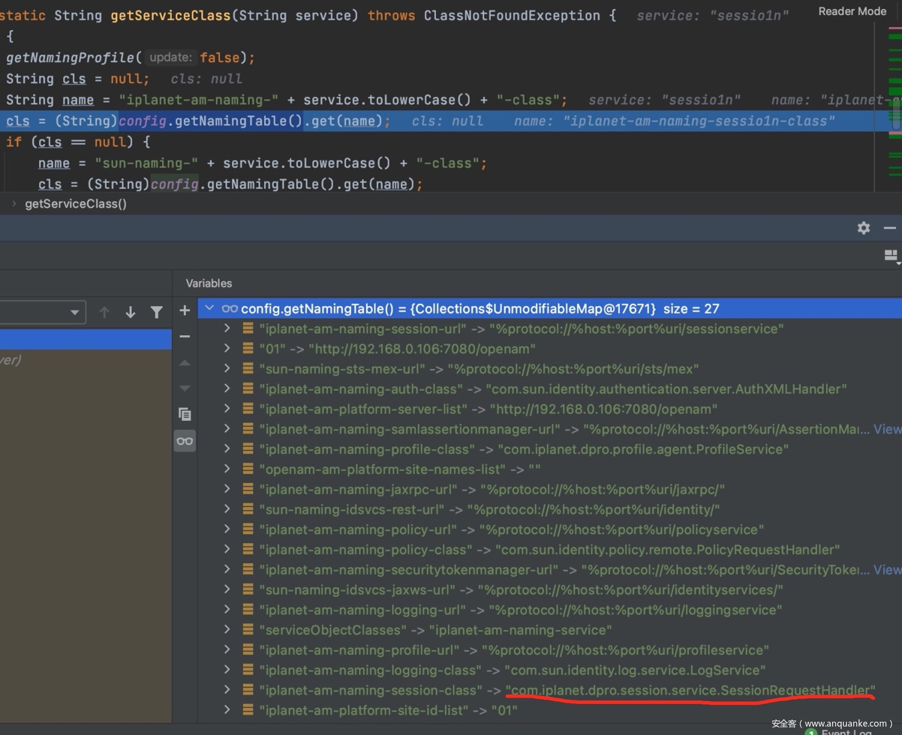
Task: Go to next frame down arrow
Action: 130,312
